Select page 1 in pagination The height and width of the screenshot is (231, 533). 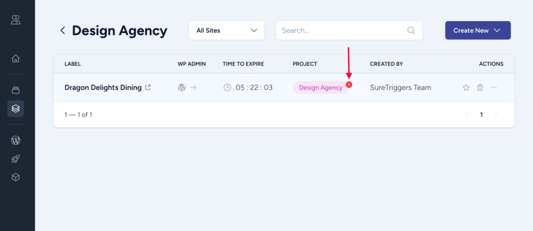481,114
